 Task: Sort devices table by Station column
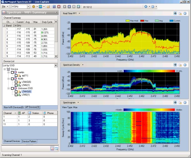click(35, 113)
